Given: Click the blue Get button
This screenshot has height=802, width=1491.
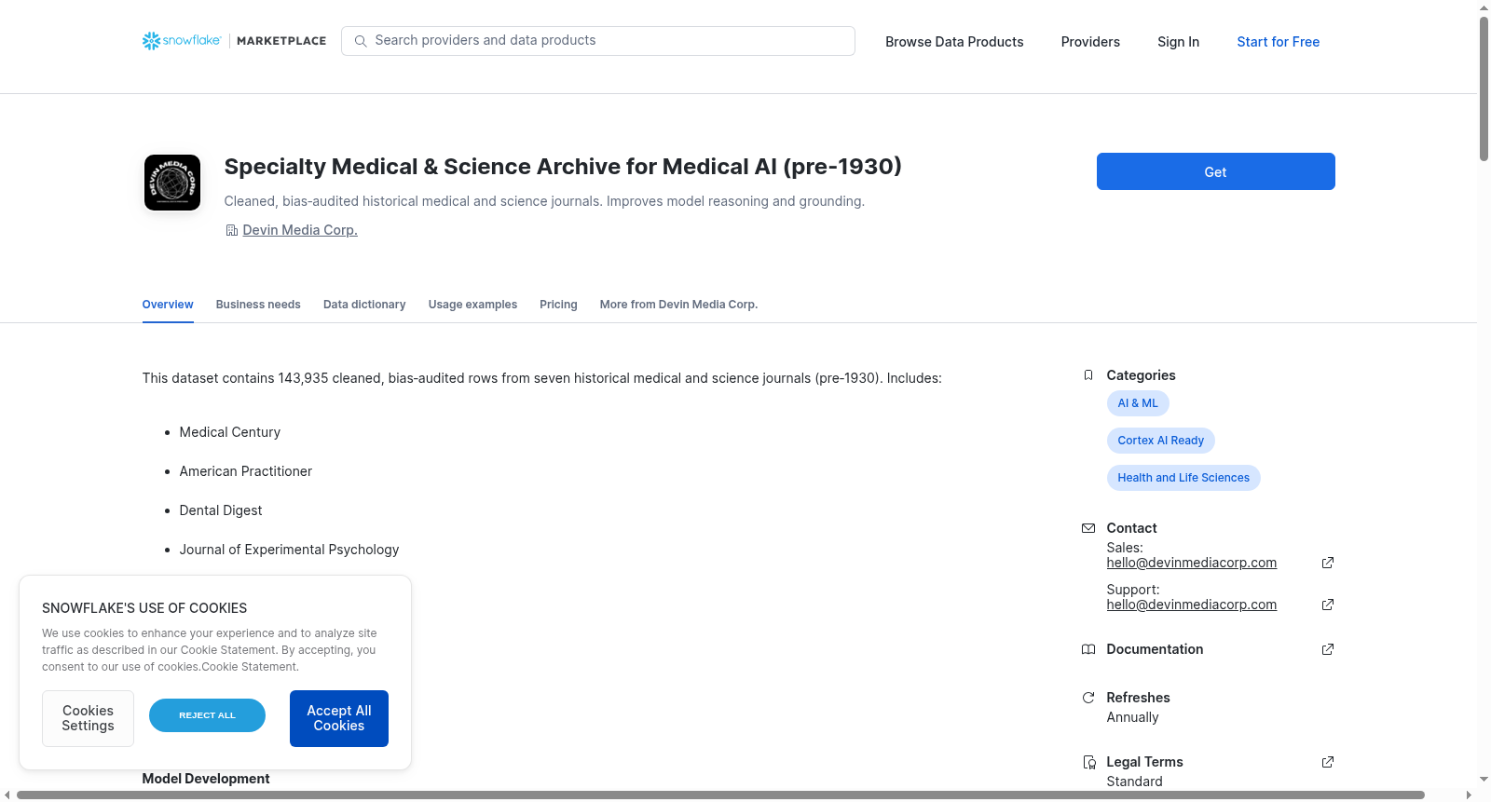Looking at the screenshot, I should pos(1215,171).
